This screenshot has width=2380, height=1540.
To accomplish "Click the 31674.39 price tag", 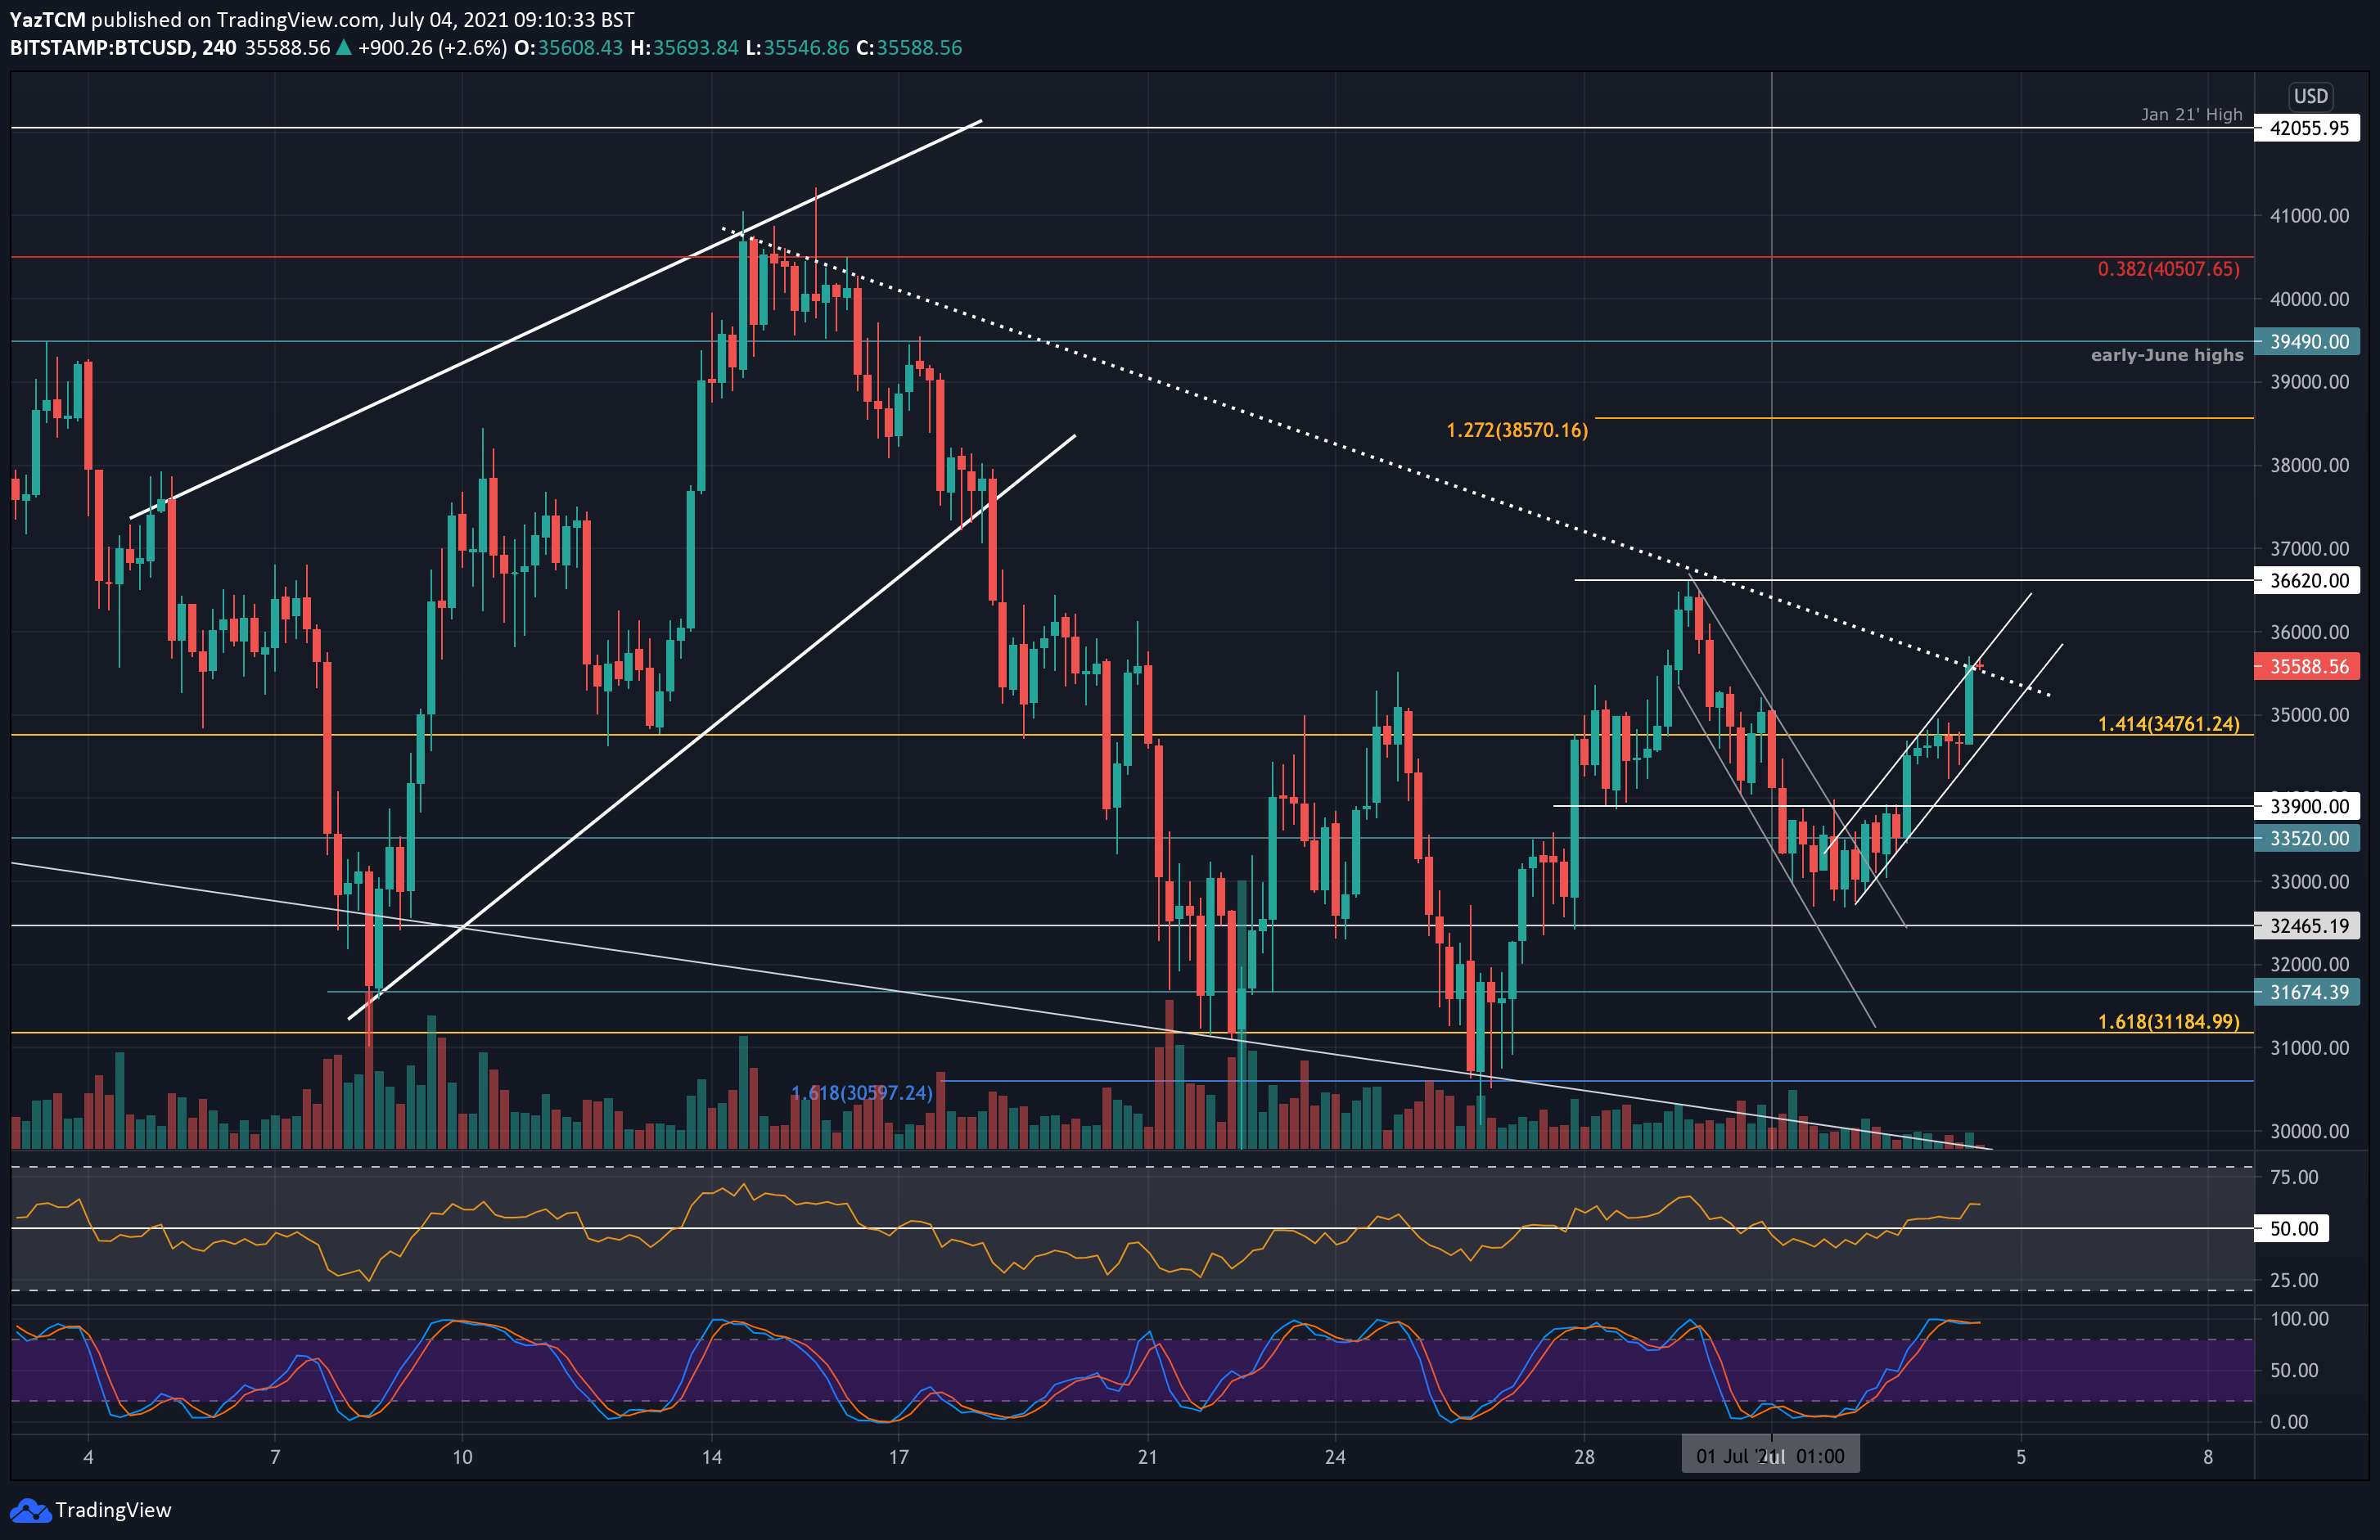I will tap(2308, 993).
